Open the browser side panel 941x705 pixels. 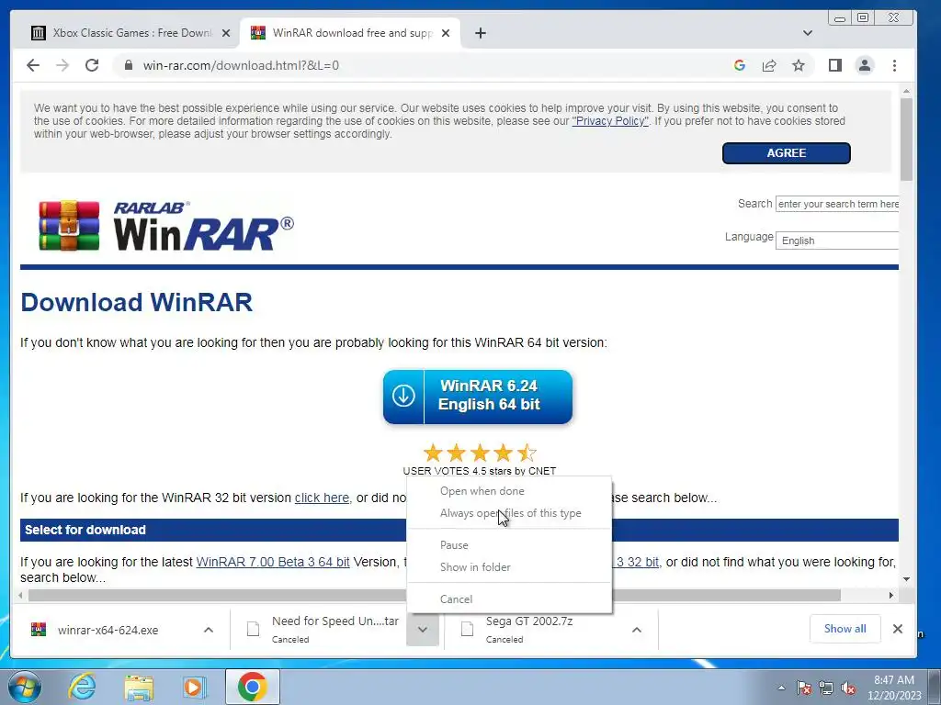[834, 65]
